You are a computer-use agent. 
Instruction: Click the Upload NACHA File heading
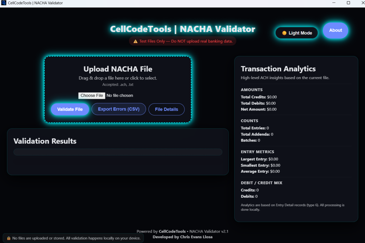(118, 69)
